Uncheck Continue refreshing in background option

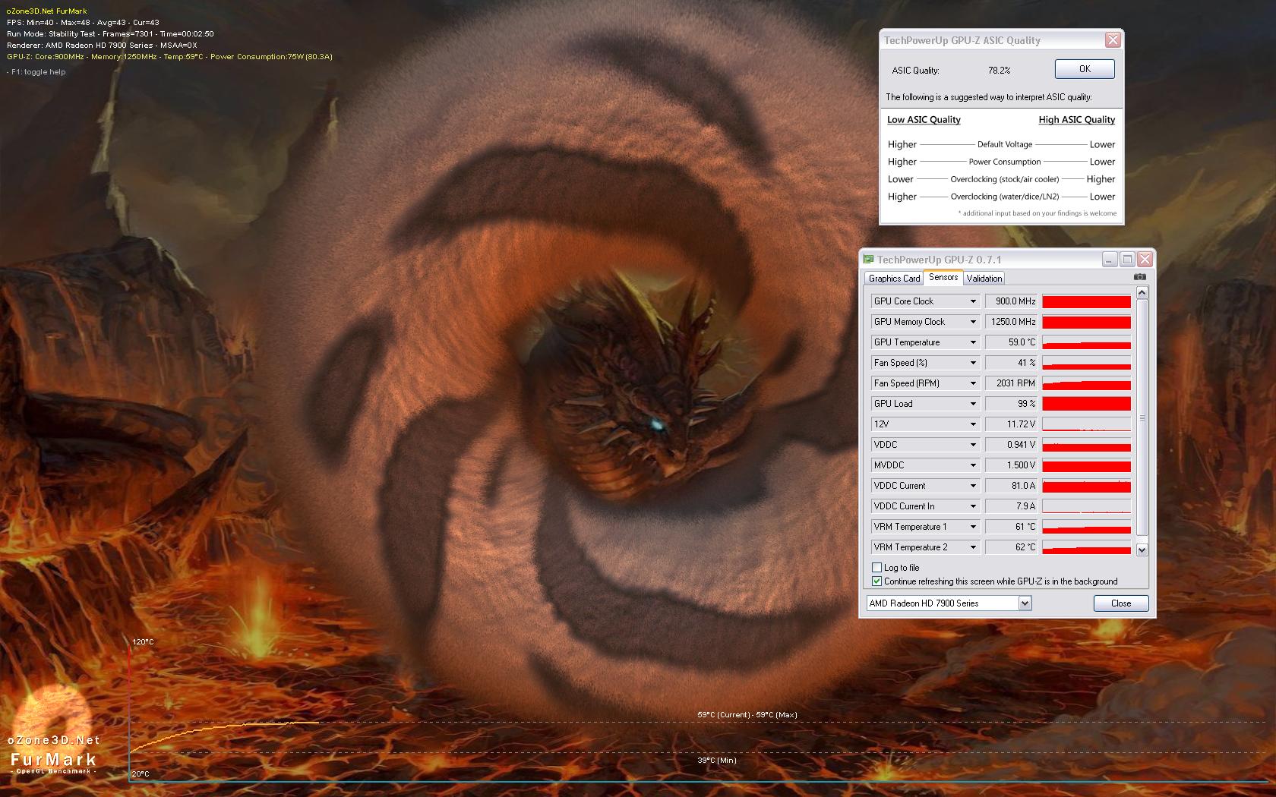[877, 581]
